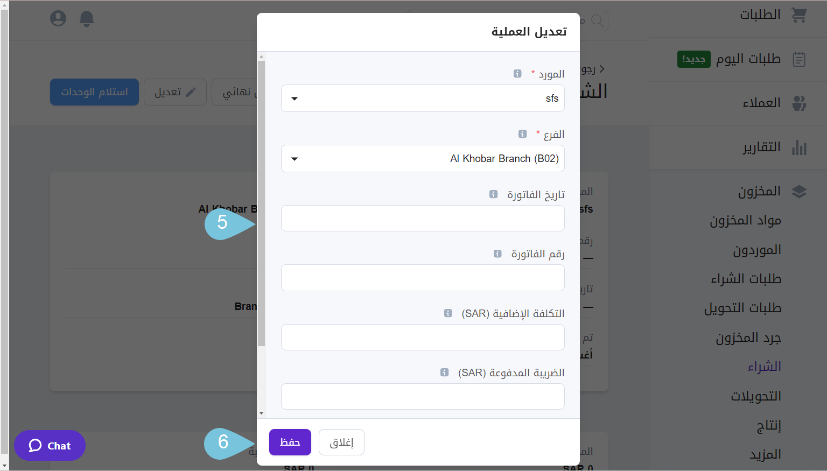
Task: Click the user profile icon
Action: pyautogui.click(x=58, y=18)
